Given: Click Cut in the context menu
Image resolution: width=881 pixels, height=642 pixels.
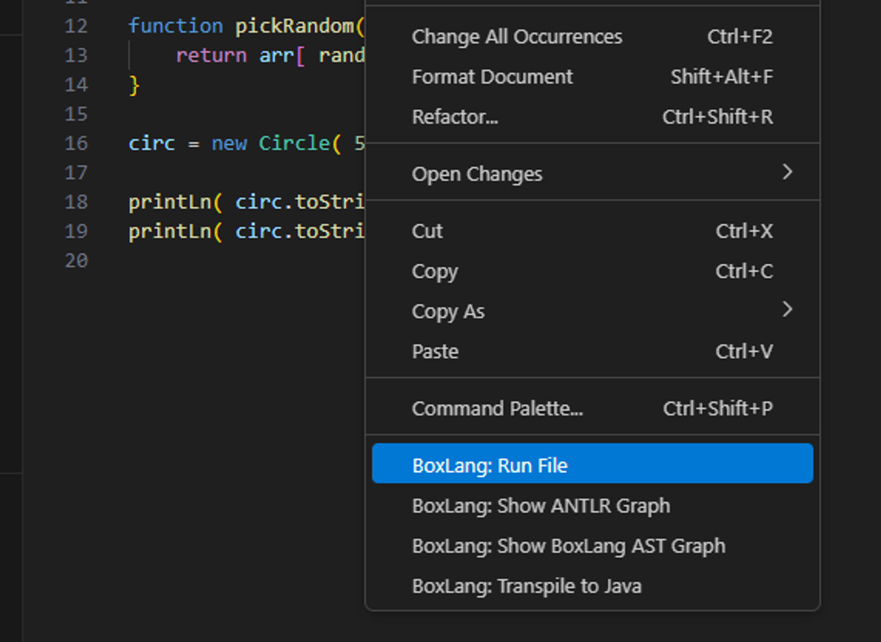Looking at the screenshot, I should point(427,231).
